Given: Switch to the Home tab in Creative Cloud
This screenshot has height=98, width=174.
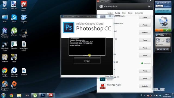Looking at the screenshot, I should (x=110, y=13).
